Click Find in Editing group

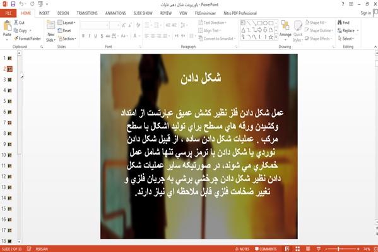click(343, 23)
